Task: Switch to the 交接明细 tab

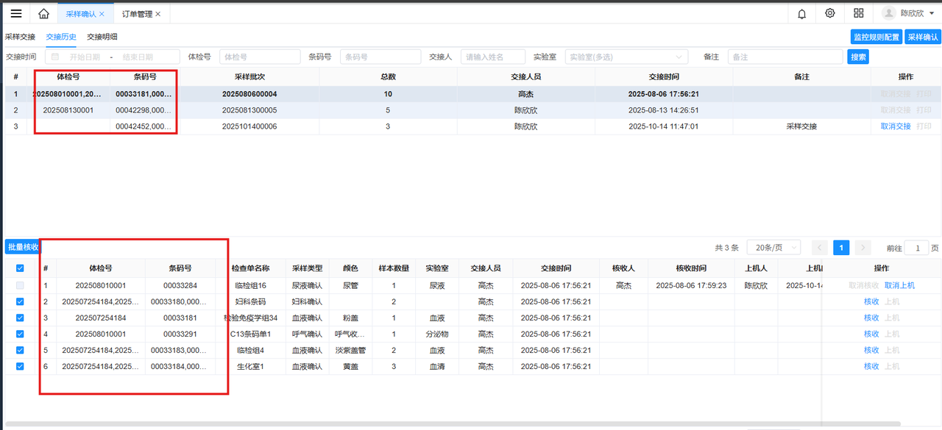Action: pos(102,37)
